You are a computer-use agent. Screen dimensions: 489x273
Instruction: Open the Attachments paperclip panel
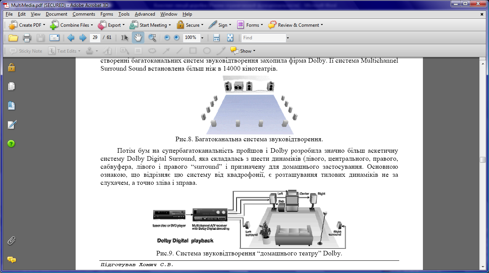click(11, 241)
